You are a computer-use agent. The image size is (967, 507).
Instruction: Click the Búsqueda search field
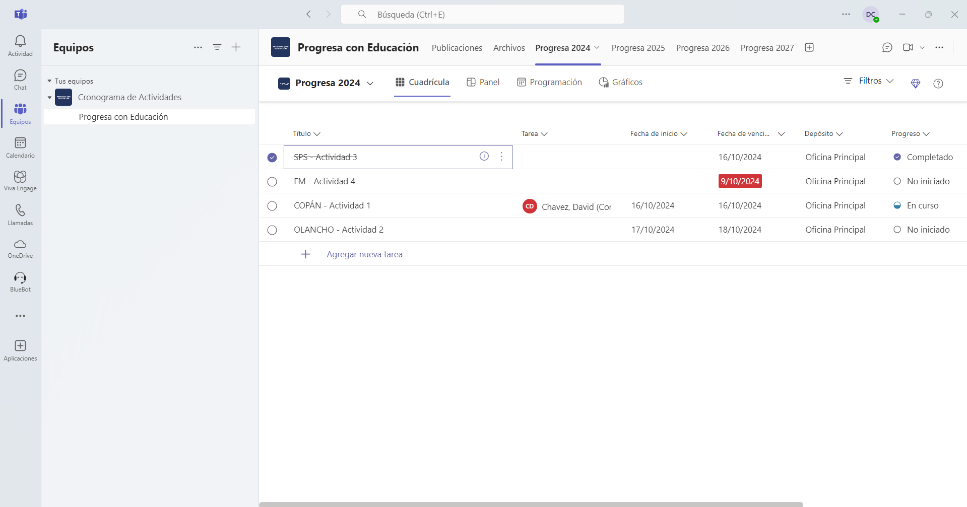pyautogui.click(x=483, y=14)
